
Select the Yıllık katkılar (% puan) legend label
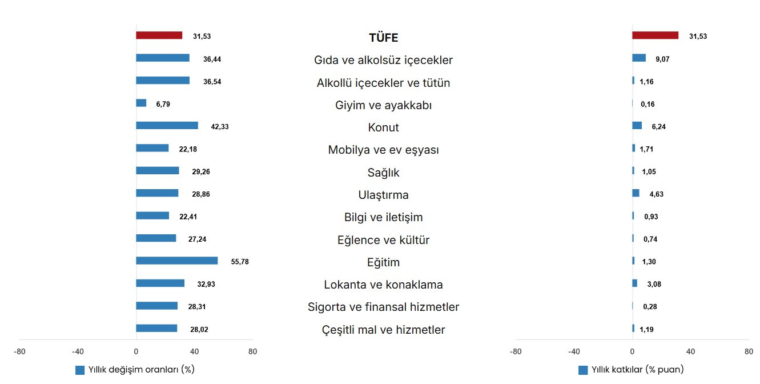click(637, 370)
